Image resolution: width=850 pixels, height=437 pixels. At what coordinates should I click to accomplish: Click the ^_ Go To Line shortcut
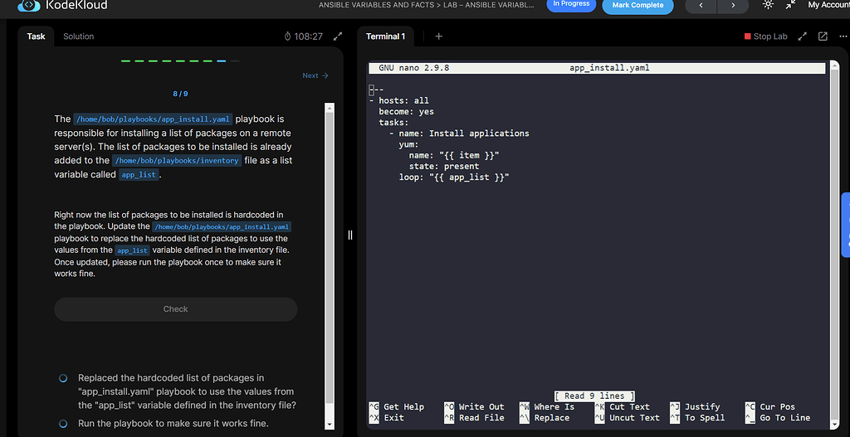[777, 417]
